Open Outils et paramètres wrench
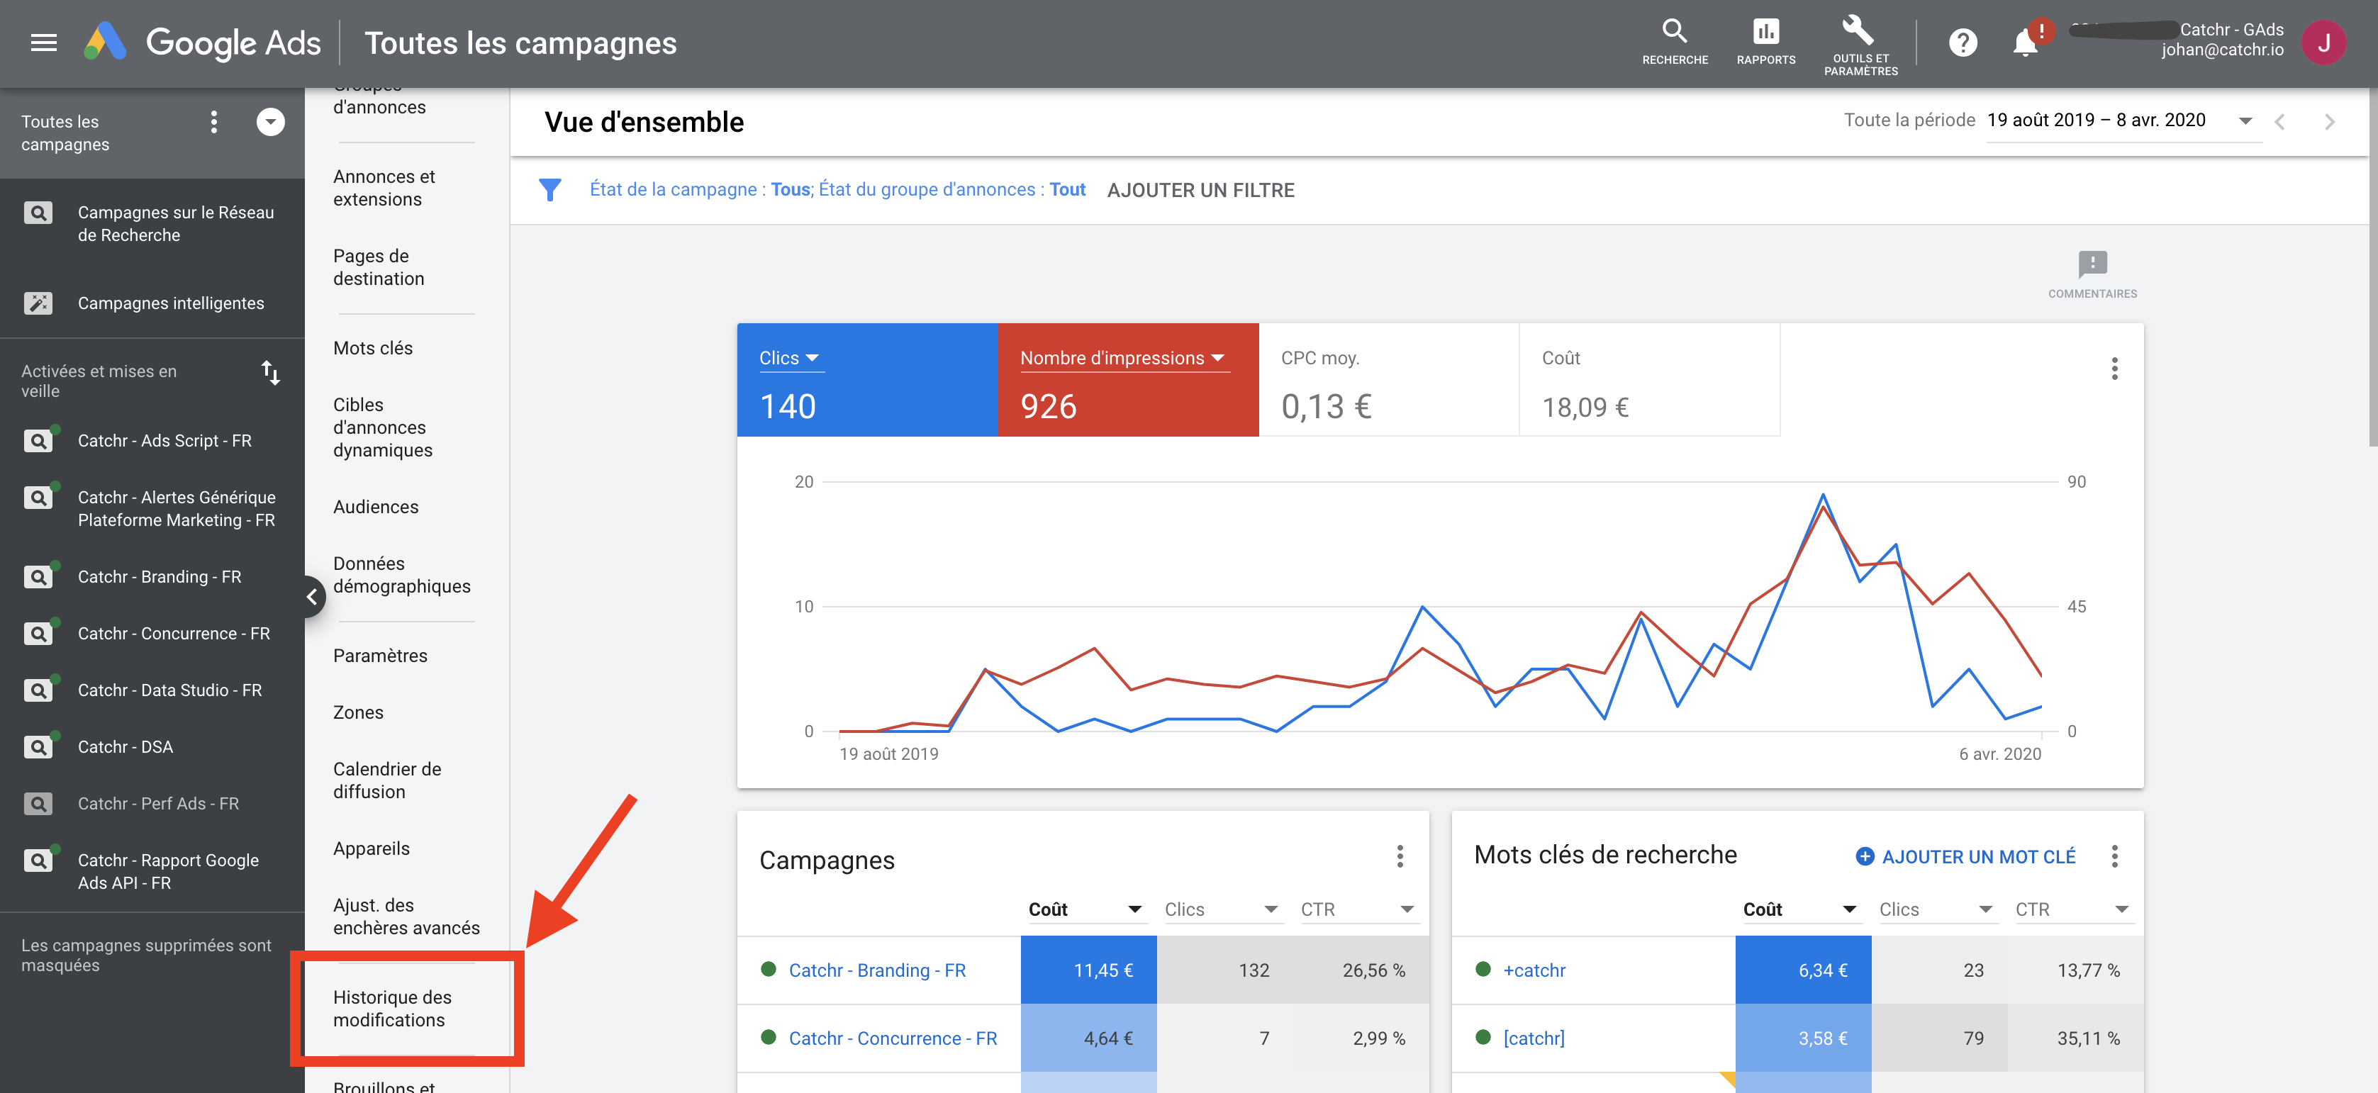 coord(1860,45)
